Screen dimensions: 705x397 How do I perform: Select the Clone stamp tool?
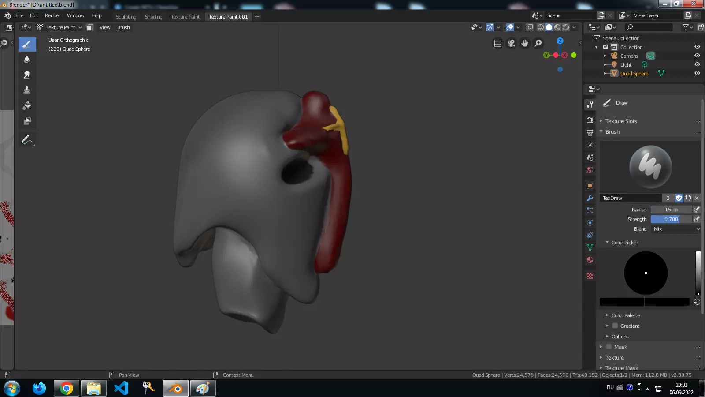click(x=27, y=90)
